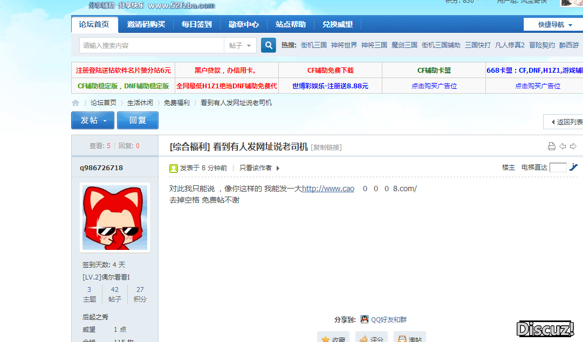
Task: Click hot search term 三国快打
Action: pyautogui.click(x=478, y=45)
